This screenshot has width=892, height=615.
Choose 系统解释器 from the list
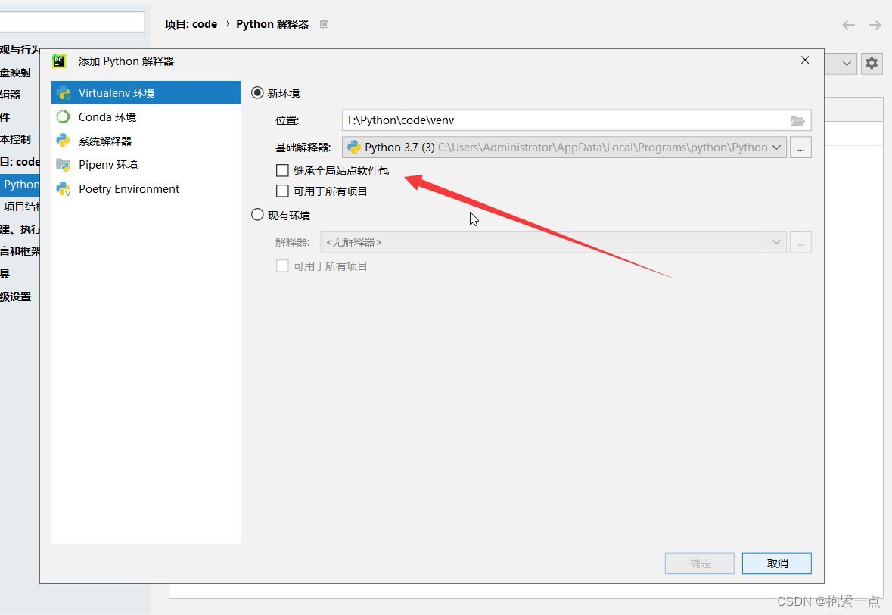145,141
